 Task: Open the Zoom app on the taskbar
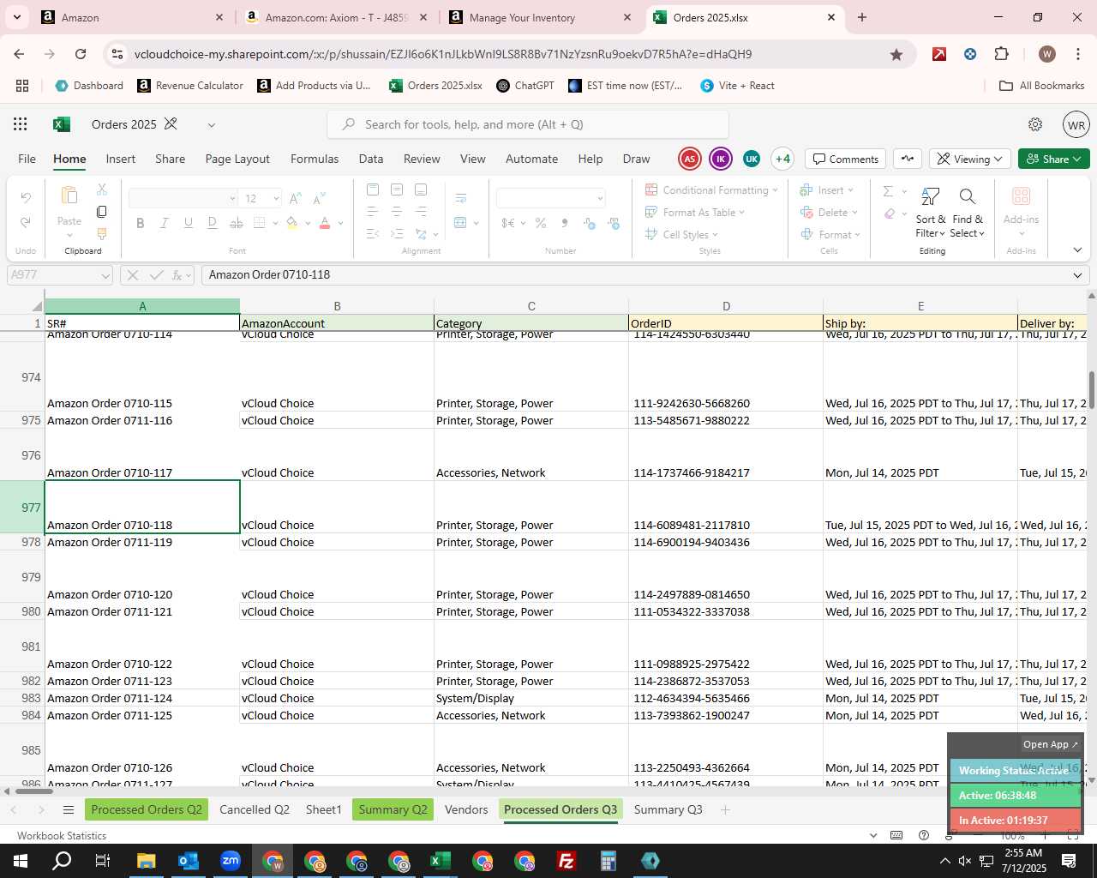pos(231,861)
